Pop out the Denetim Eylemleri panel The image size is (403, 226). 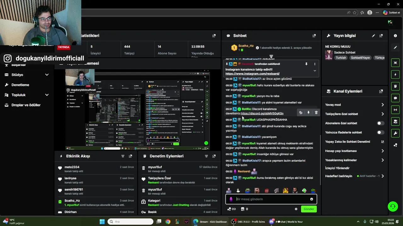click(214, 156)
